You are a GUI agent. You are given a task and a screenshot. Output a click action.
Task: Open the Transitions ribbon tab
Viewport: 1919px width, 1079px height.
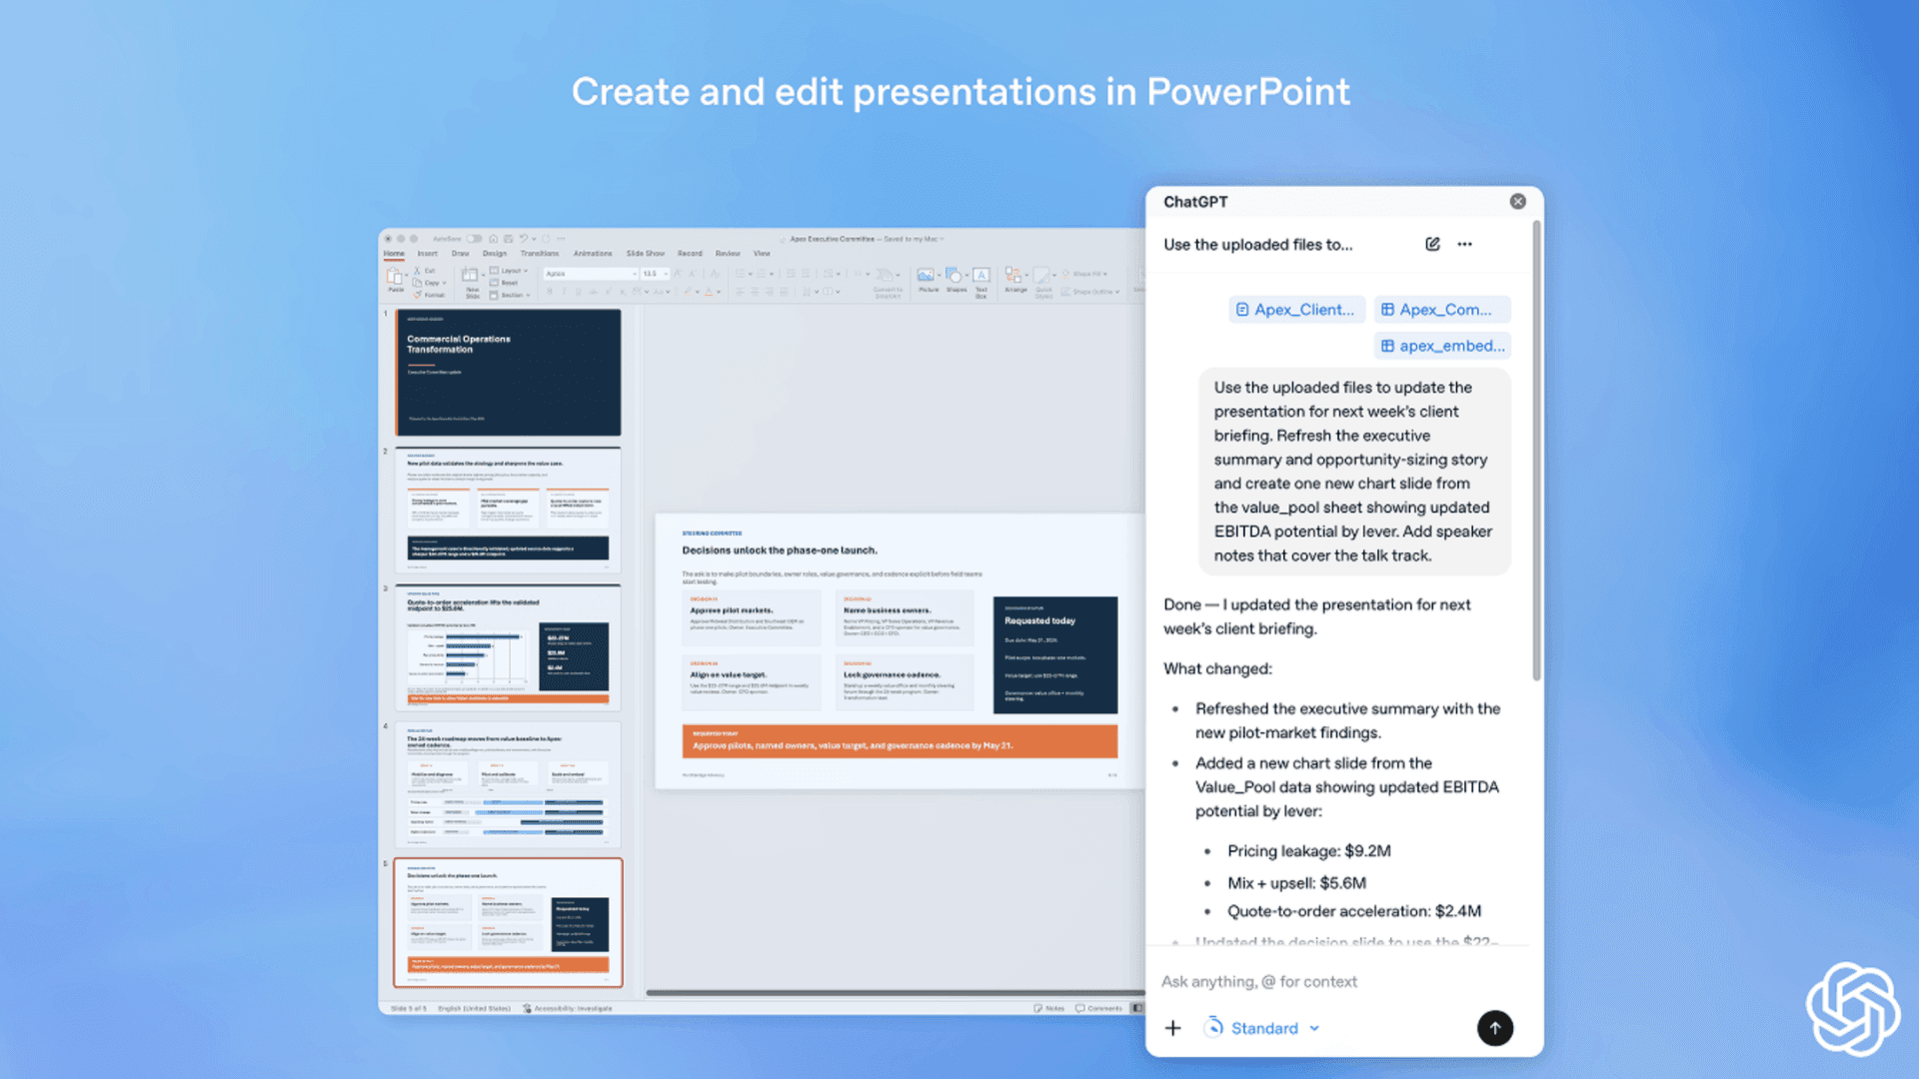(x=540, y=254)
